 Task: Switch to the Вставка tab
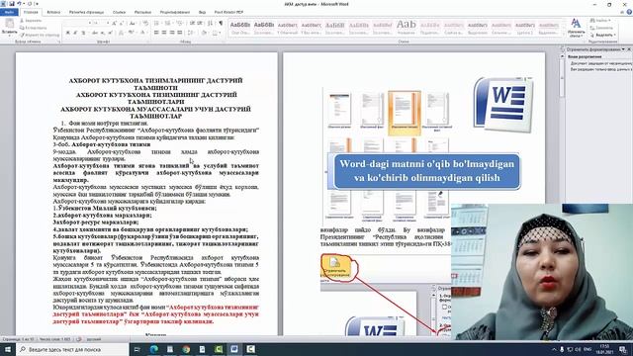coord(53,12)
